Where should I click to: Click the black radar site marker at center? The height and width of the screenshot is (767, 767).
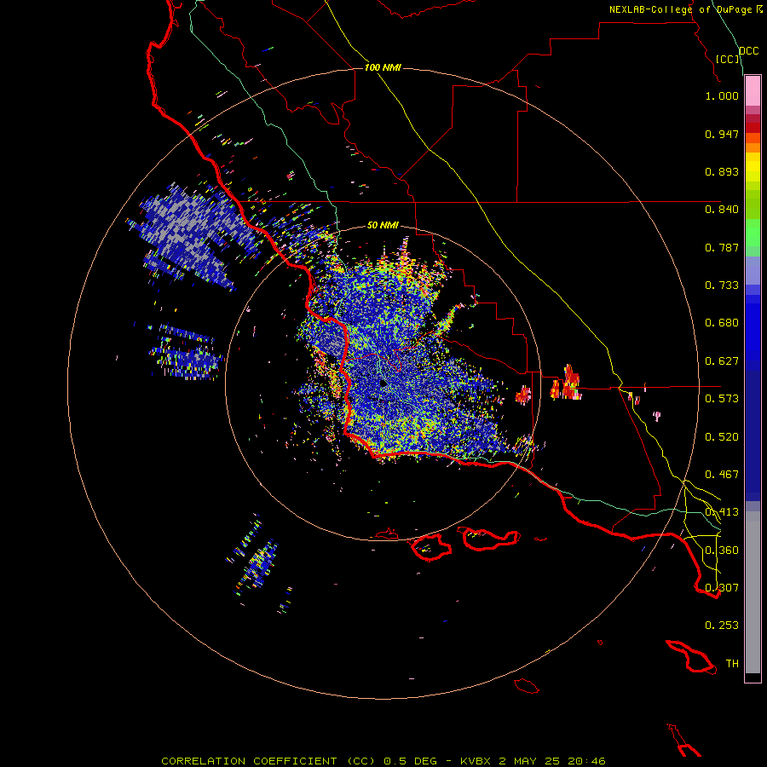tap(383, 383)
